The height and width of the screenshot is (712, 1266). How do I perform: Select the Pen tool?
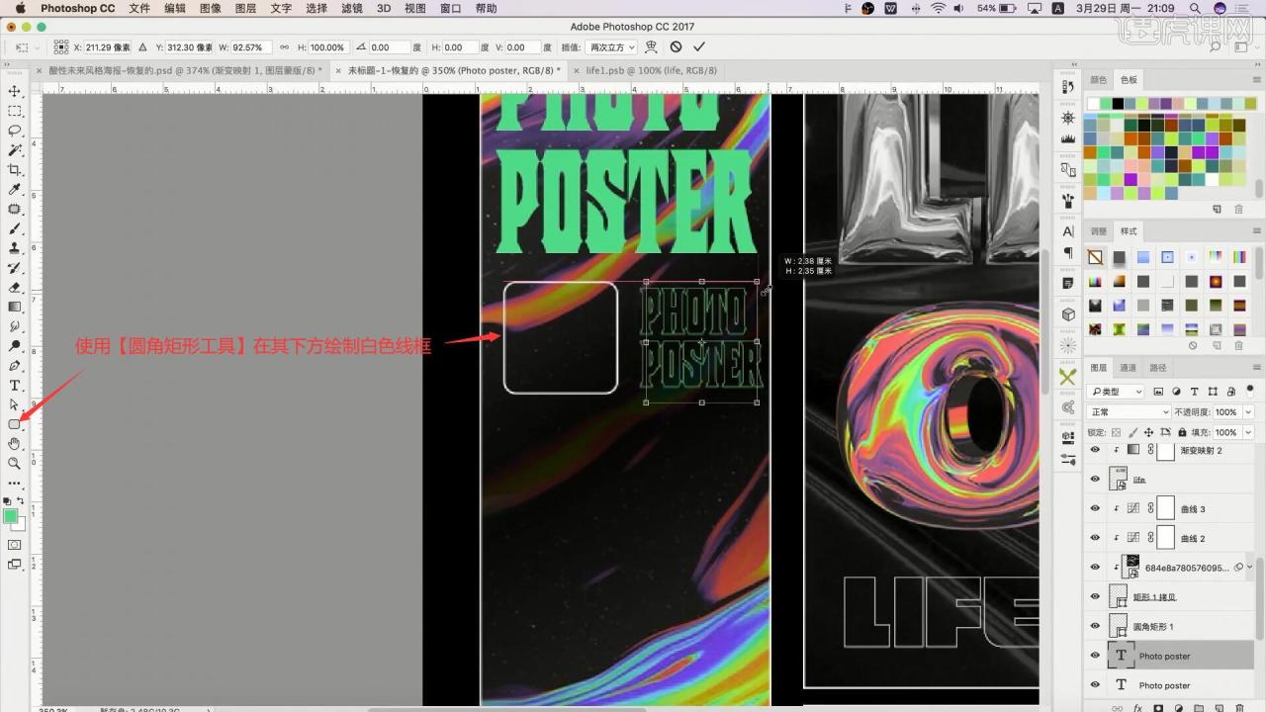click(15, 365)
